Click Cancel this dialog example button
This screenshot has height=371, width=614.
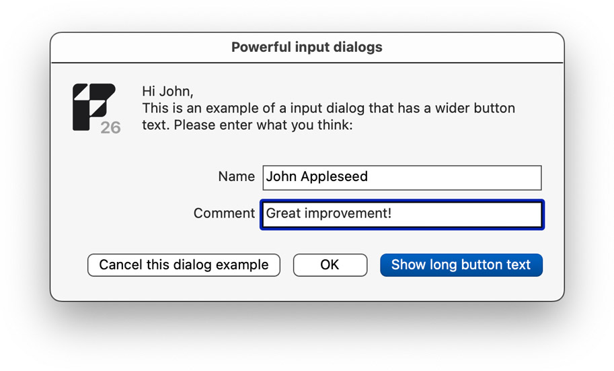coord(184,265)
